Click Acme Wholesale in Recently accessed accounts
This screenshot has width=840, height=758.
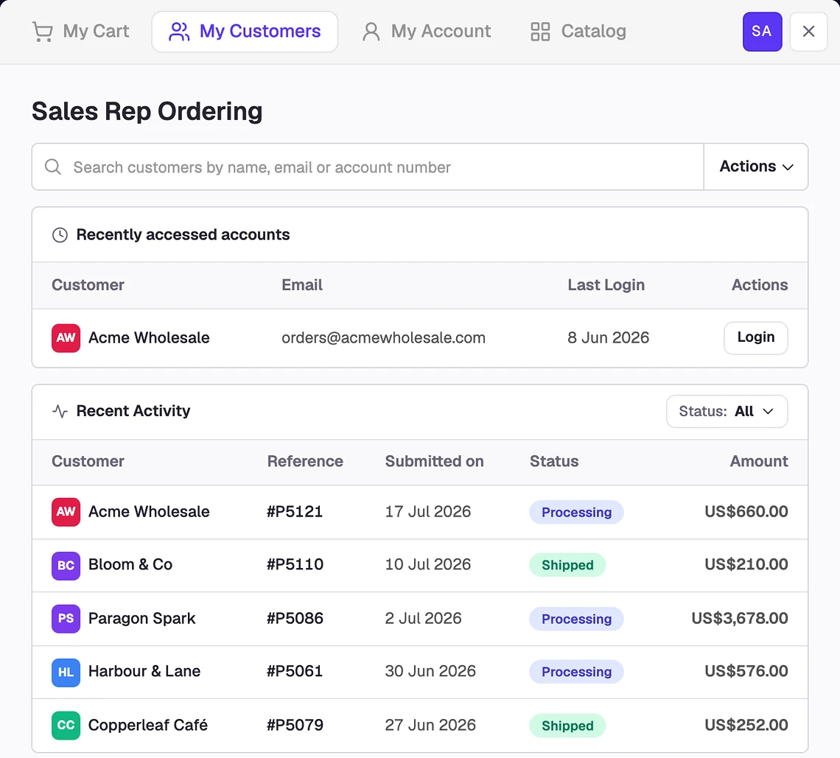tap(149, 338)
